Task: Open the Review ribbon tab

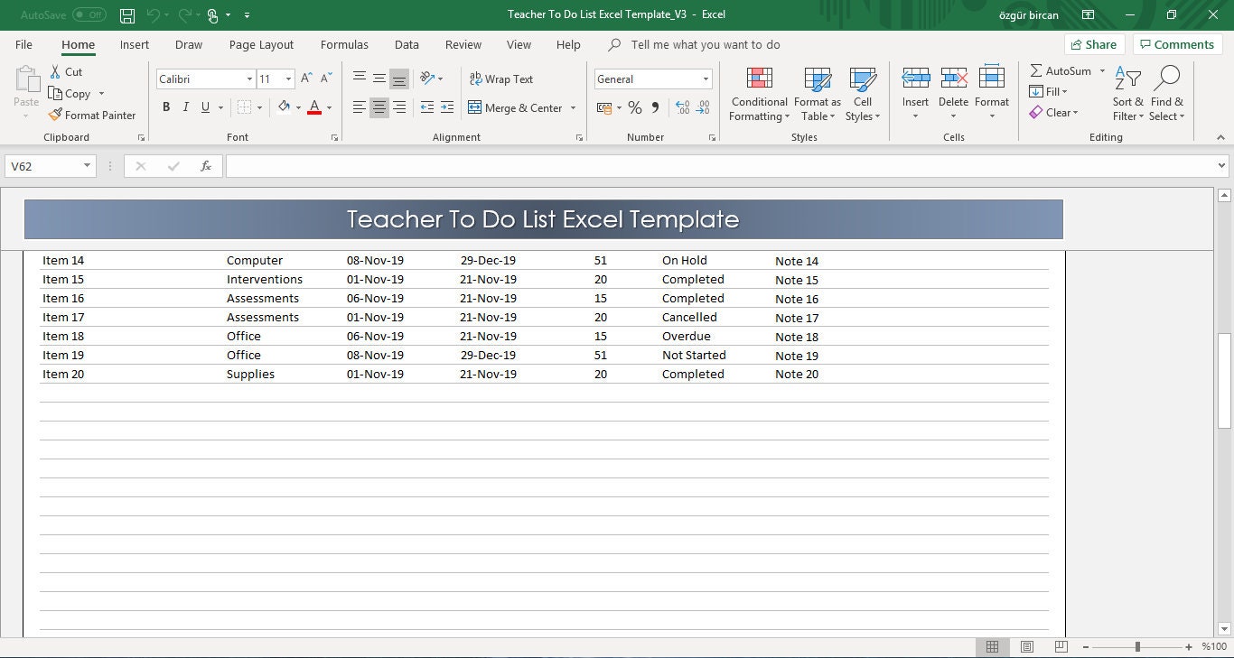Action: [463, 44]
